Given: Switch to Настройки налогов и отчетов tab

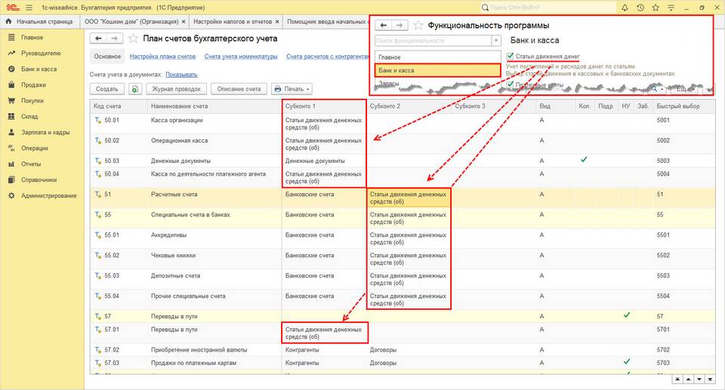Looking at the screenshot, I should tap(236, 22).
